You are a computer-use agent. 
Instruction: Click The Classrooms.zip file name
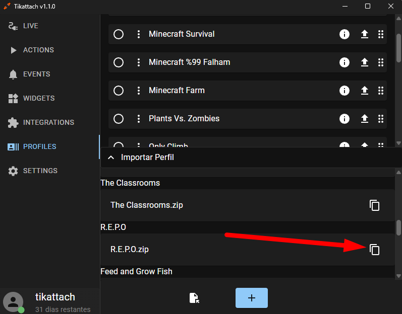pos(147,205)
